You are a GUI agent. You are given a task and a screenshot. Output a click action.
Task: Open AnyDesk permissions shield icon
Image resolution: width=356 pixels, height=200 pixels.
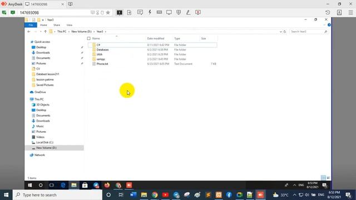click(x=179, y=12)
